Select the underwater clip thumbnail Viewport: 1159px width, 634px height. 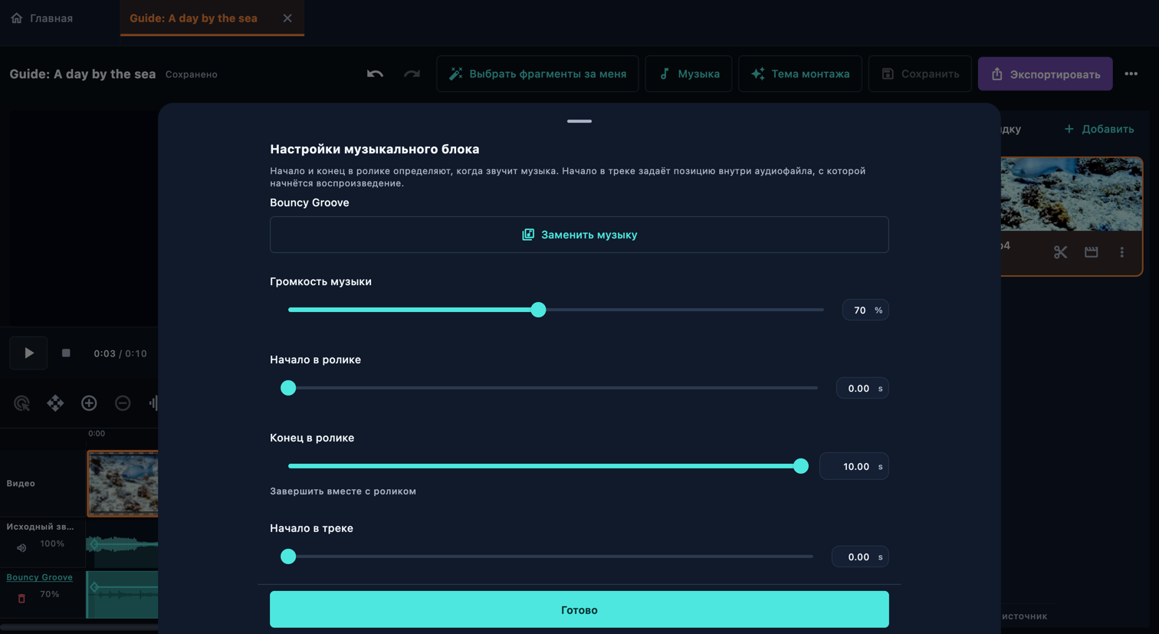1071,195
